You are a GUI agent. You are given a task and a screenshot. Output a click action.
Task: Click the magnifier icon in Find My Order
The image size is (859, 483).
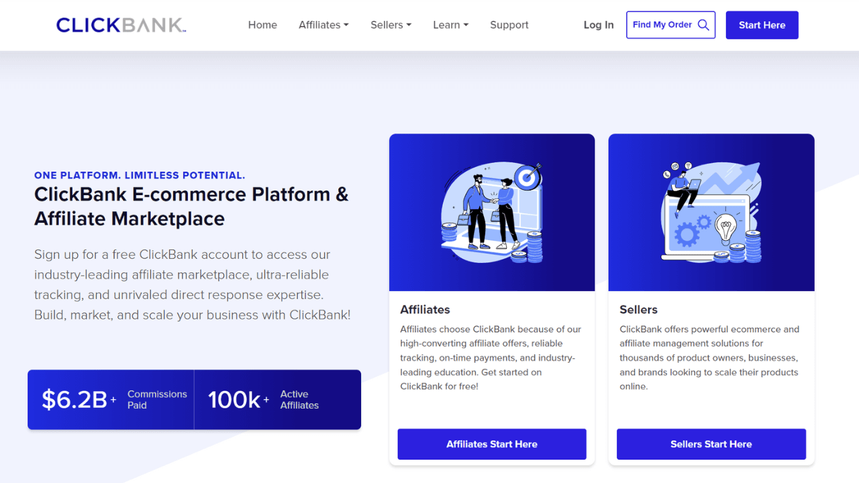tap(703, 25)
